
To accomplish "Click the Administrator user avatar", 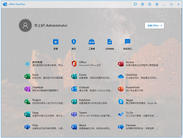I will point(25,26).
